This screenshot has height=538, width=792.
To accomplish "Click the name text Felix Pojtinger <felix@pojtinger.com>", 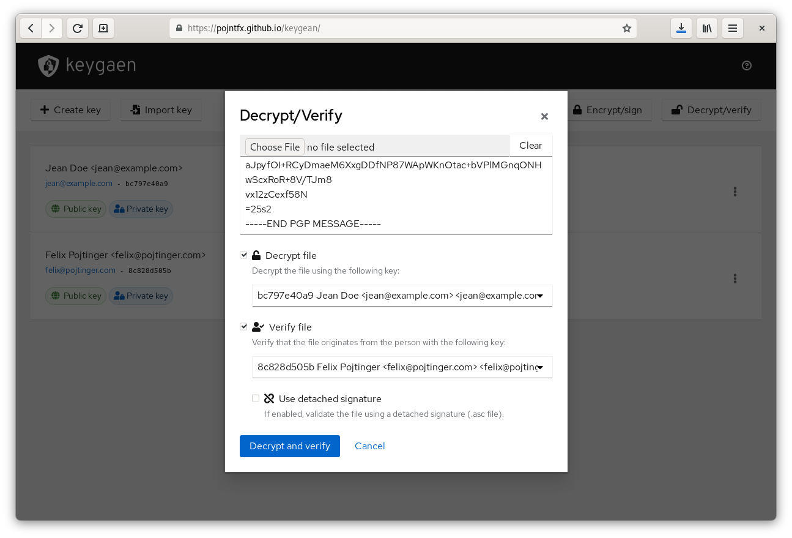I will click(x=125, y=255).
